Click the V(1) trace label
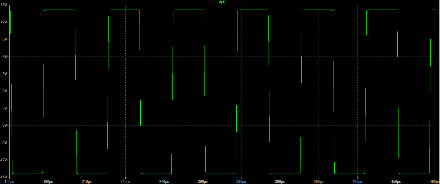This screenshot has height=184, width=440. pyautogui.click(x=222, y=2)
